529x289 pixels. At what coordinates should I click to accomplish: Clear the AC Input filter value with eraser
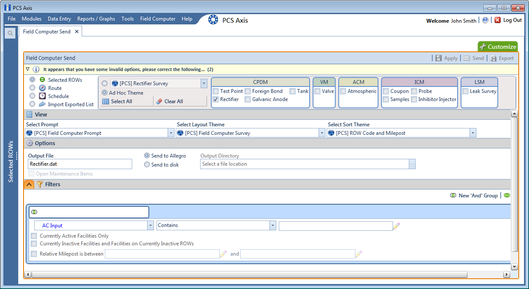coord(396,226)
